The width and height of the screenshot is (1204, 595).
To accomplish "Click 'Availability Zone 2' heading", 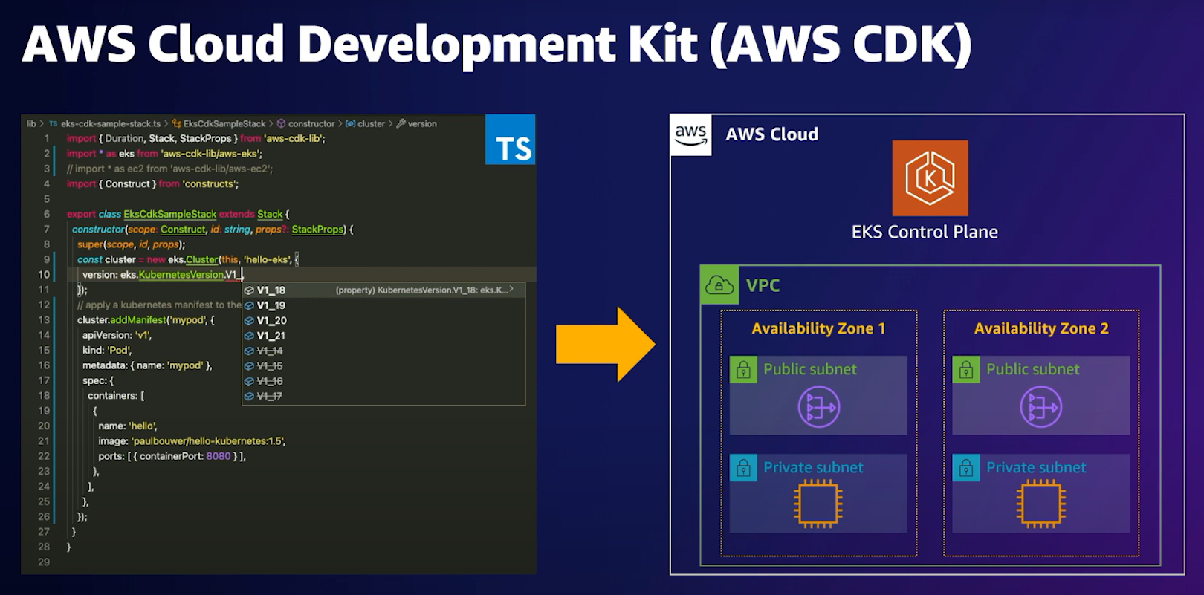I will pyautogui.click(x=1041, y=328).
